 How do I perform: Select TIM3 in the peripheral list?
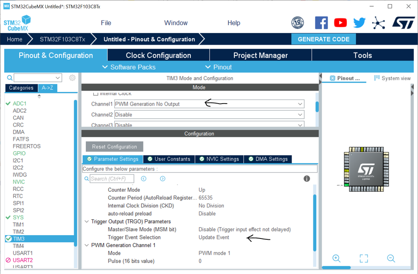pos(39,239)
